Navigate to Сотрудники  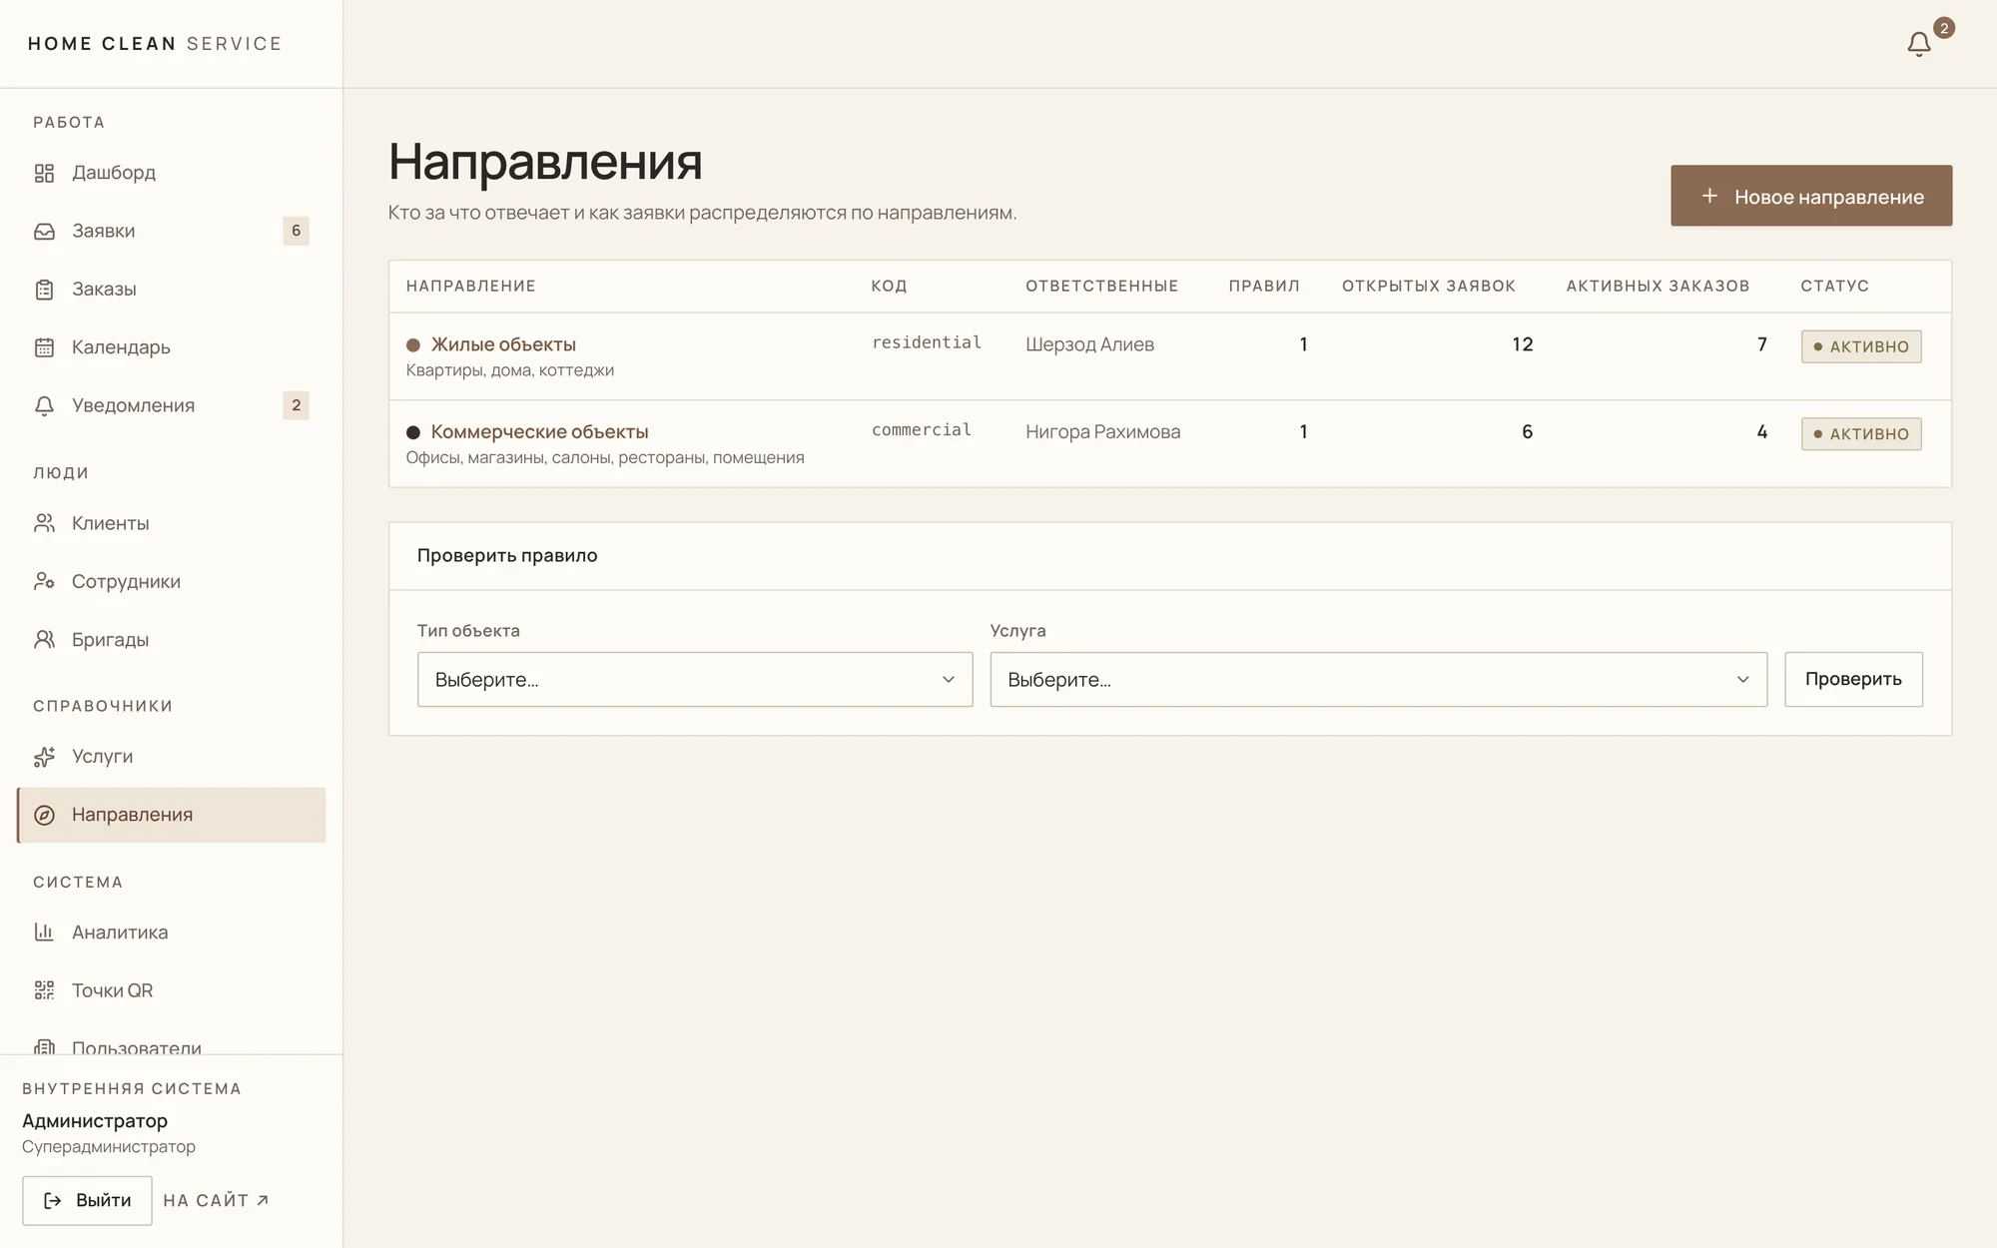(x=172, y=581)
